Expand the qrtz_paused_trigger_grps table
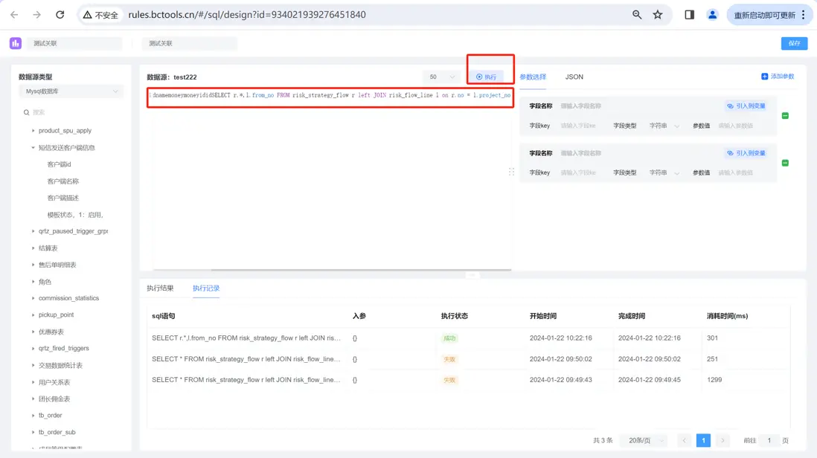The height and width of the screenshot is (458, 817). pos(33,231)
